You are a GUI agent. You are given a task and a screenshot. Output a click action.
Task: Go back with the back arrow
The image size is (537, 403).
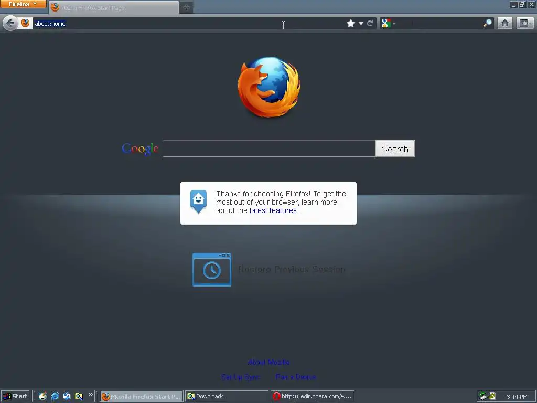[10, 23]
